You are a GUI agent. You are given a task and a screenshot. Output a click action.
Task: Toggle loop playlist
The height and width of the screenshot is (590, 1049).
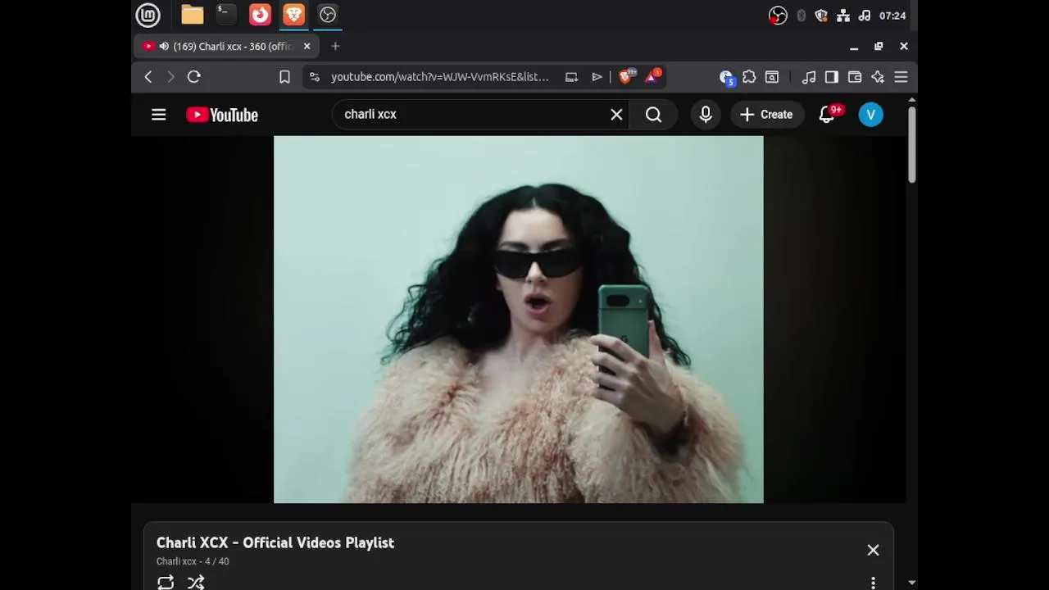point(166,583)
